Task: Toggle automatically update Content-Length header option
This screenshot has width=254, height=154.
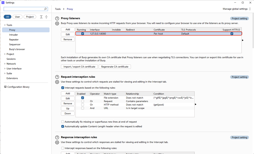Action: [63, 126]
